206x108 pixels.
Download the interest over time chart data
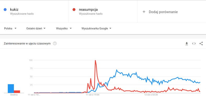[x=187, y=44]
